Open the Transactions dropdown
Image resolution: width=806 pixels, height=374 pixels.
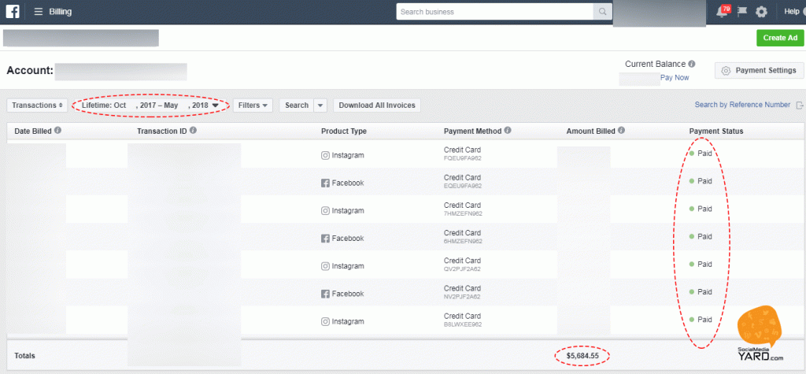click(37, 106)
